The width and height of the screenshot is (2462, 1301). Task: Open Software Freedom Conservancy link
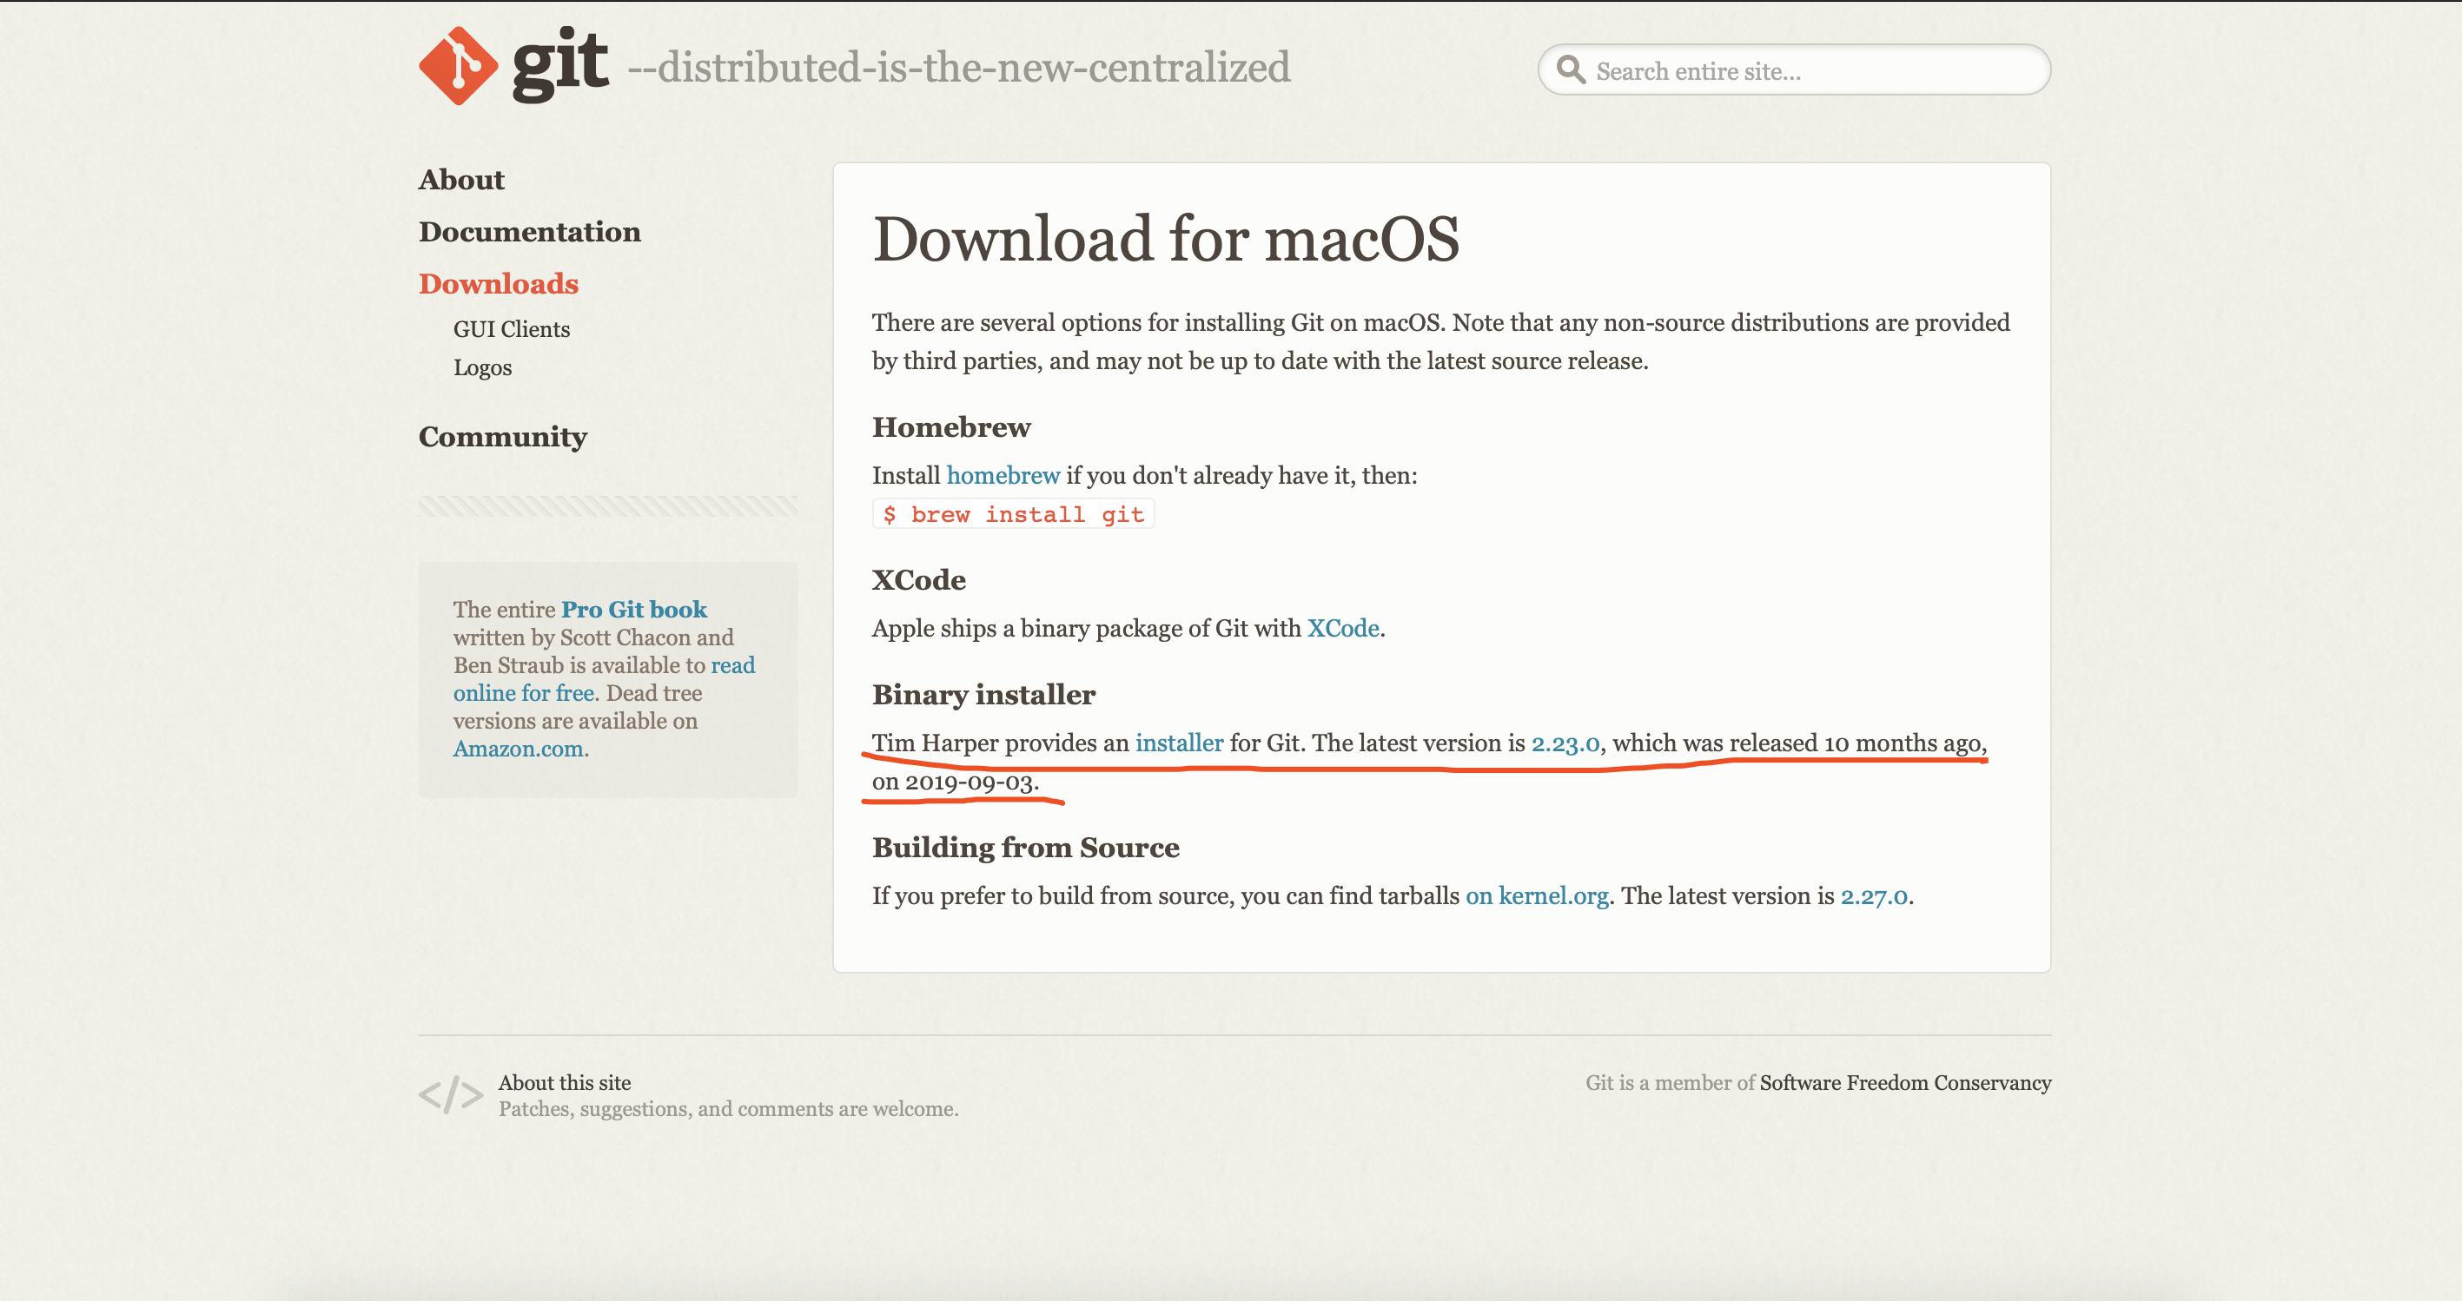1905,1082
